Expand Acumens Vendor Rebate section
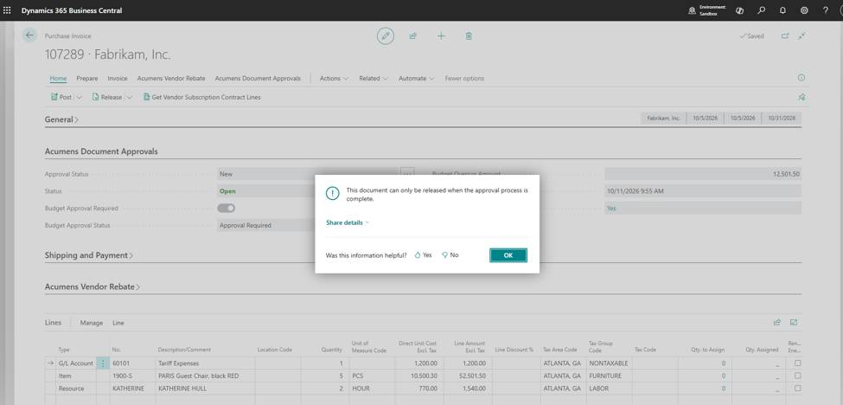 pyautogui.click(x=92, y=286)
